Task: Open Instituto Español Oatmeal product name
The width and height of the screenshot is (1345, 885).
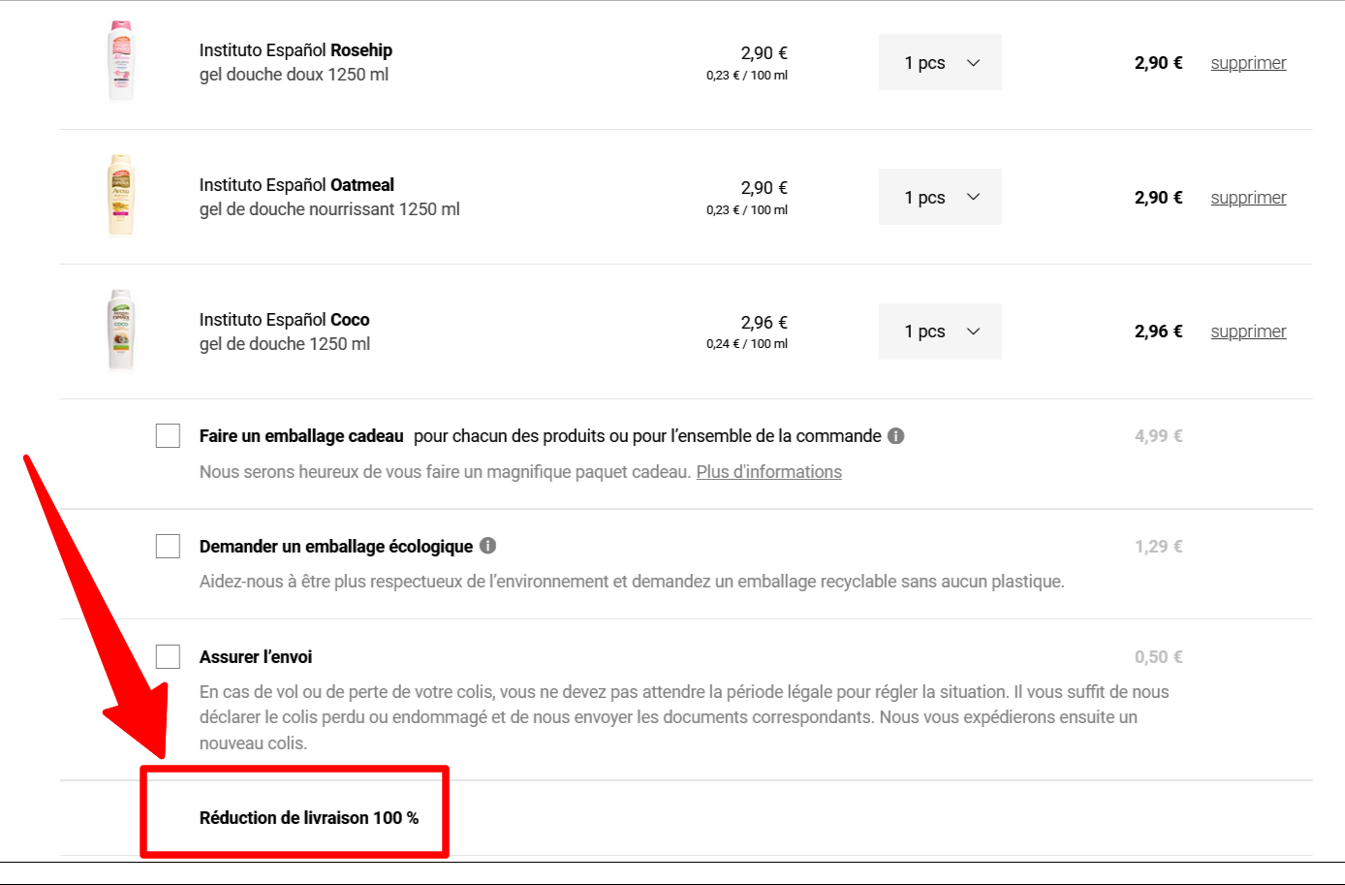Action: [x=297, y=185]
